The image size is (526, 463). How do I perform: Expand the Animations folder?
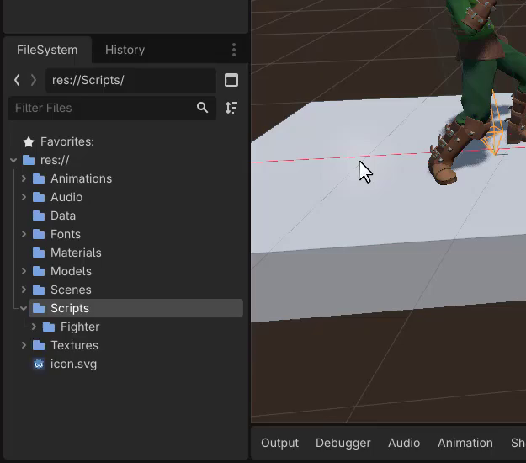24,178
